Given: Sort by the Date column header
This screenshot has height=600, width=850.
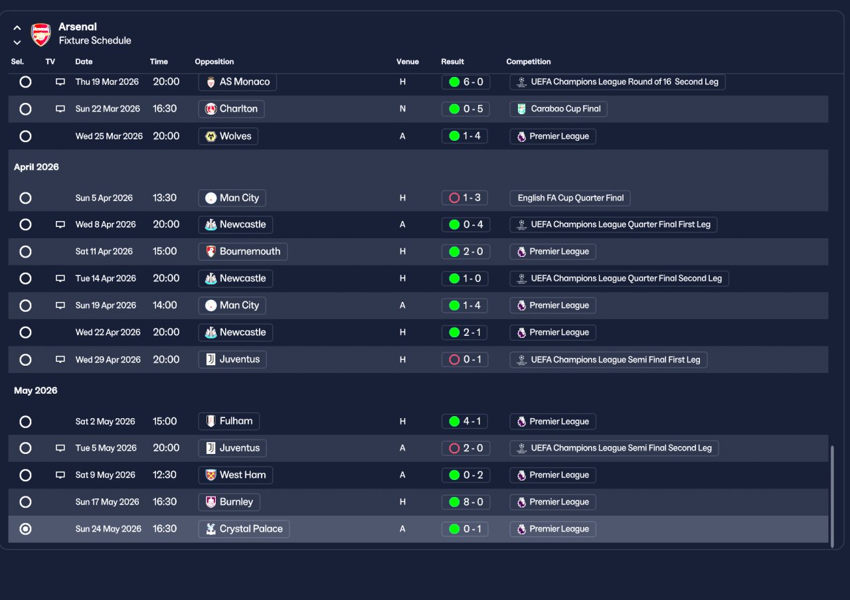Looking at the screenshot, I should click(x=84, y=62).
